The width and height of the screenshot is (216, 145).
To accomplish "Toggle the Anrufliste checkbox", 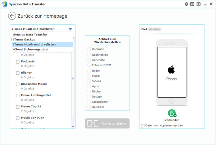I will coord(89,60).
